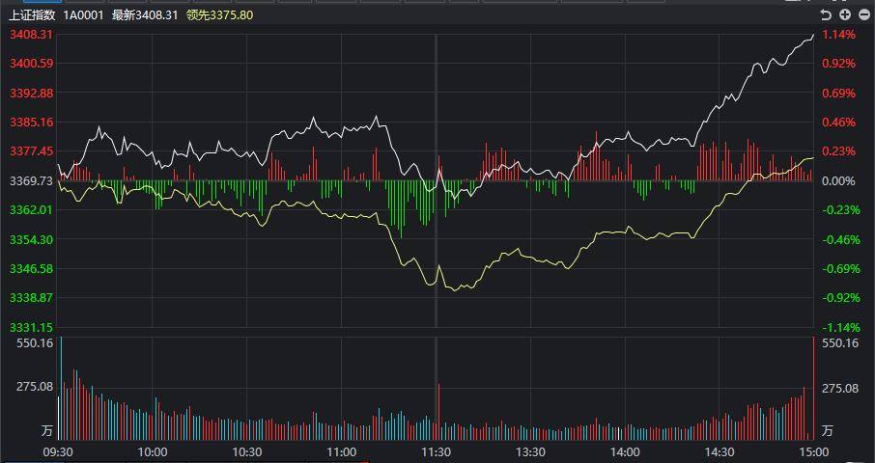Click the green -1.14% percentage axis label
The width and height of the screenshot is (875, 463).
(x=839, y=327)
